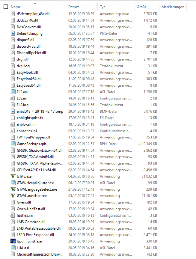Select the file named DiscordRpcNet.dll
Image resolution: width=196 pixels, height=259 pixels.
point(31,53)
